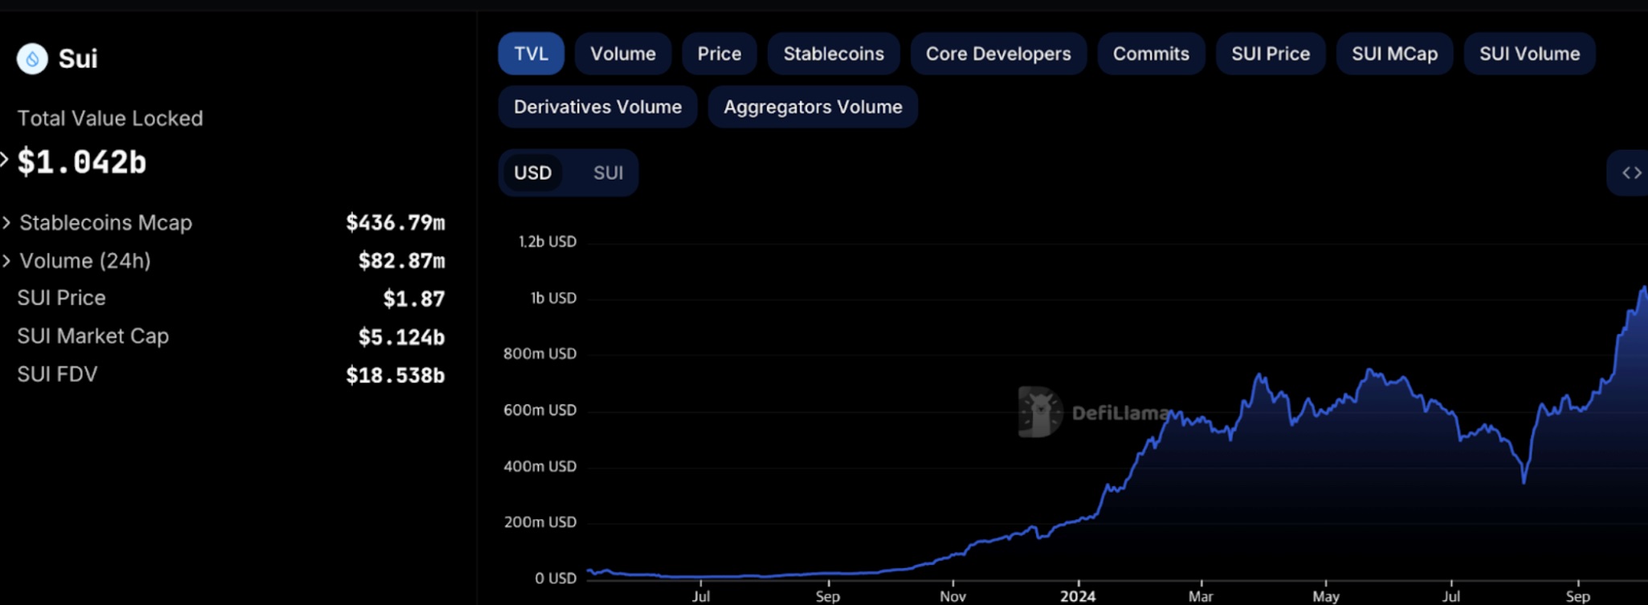Click the $436.79m stablecoins value
This screenshot has width=1648, height=605.
[x=395, y=222]
